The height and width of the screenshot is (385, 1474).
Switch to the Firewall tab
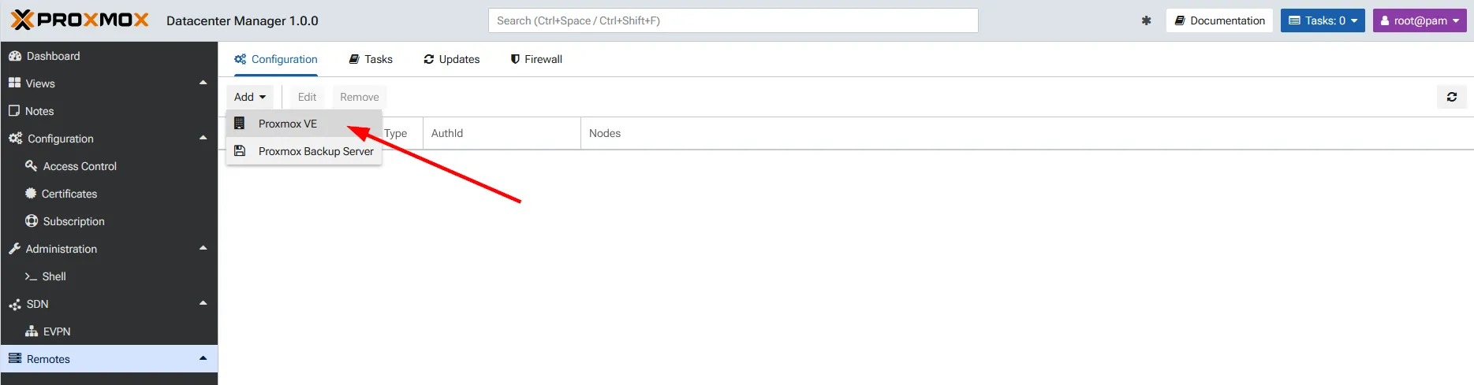click(536, 59)
